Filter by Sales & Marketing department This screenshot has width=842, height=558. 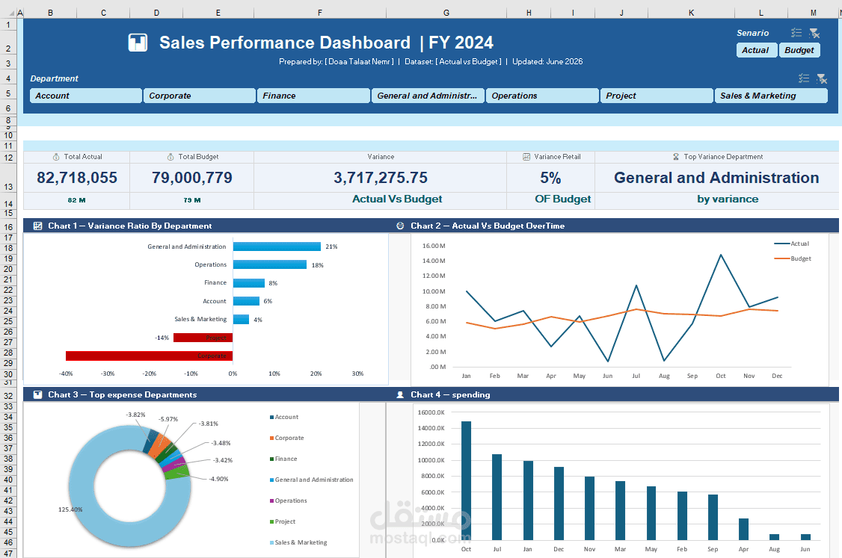coord(771,96)
